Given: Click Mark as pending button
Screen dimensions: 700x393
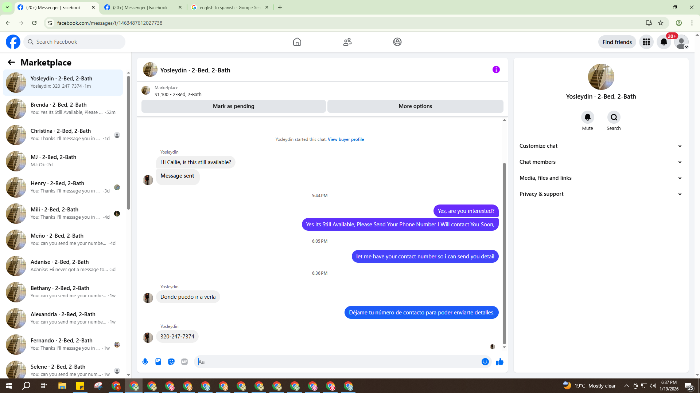Looking at the screenshot, I should click(233, 106).
